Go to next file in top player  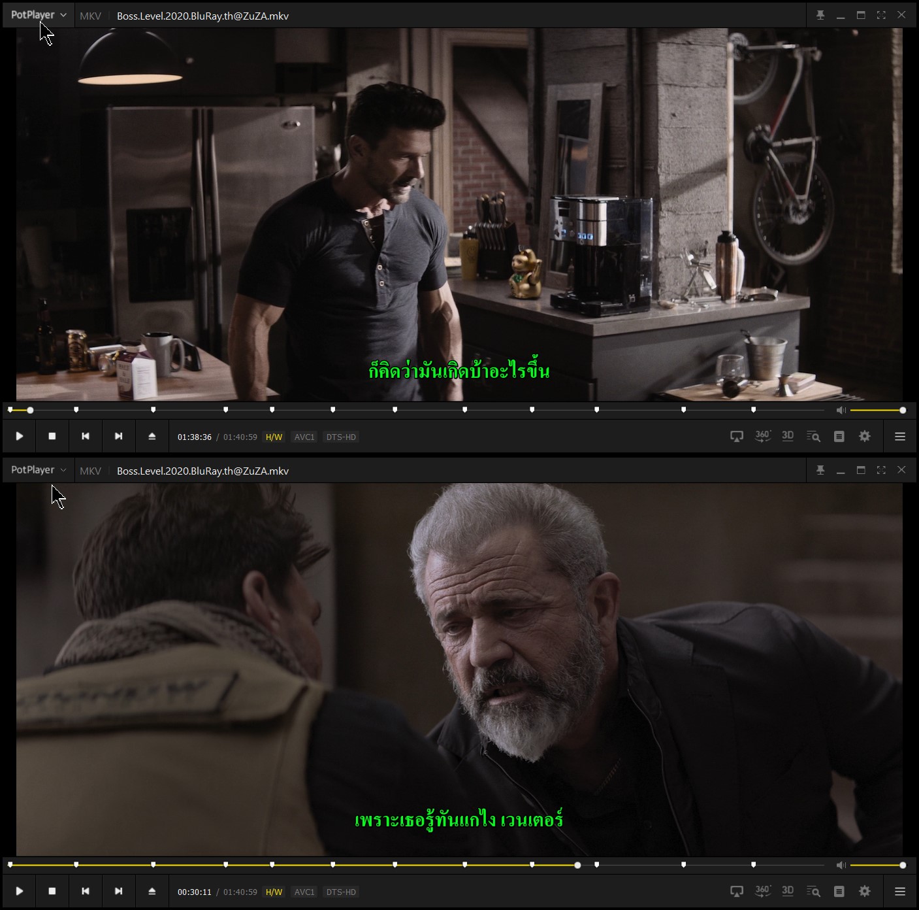119,436
